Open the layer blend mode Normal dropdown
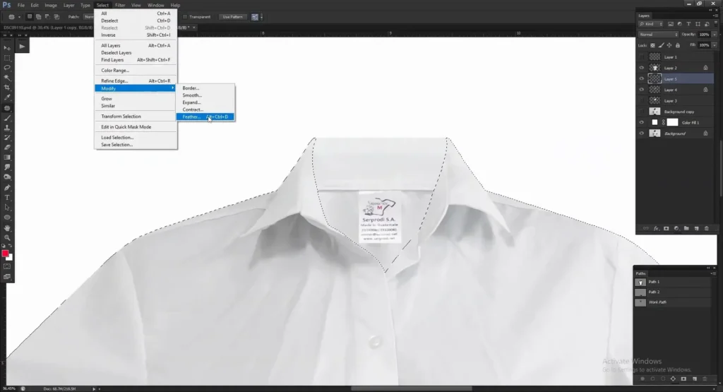The height and width of the screenshot is (392, 723). coord(659,35)
